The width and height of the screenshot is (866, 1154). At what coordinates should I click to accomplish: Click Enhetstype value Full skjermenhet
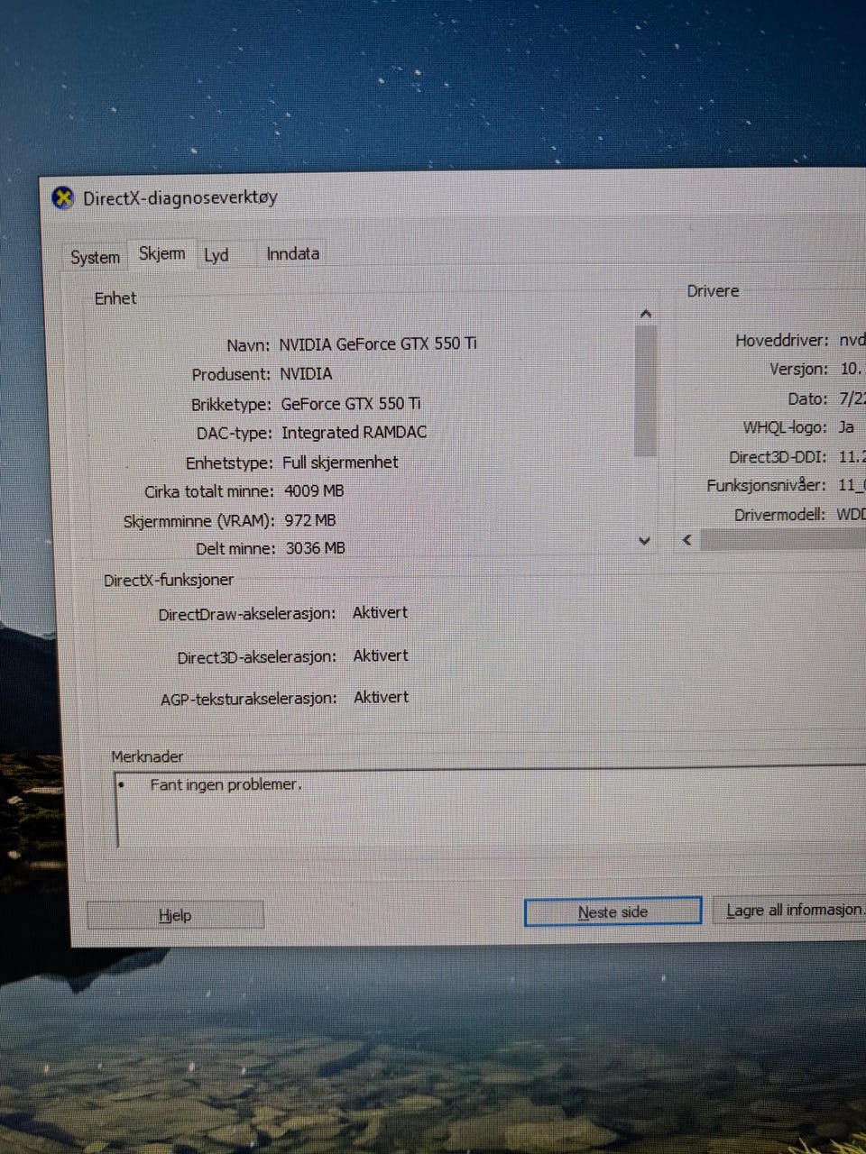[x=340, y=462]
